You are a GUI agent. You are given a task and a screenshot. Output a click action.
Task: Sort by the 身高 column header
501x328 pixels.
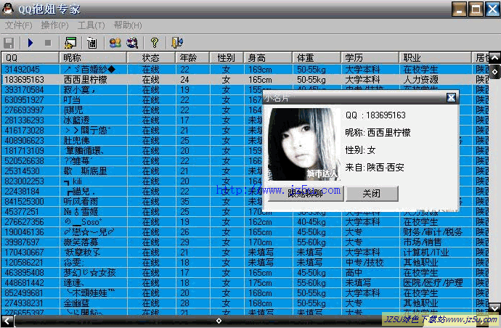click(x=268, y=58)
